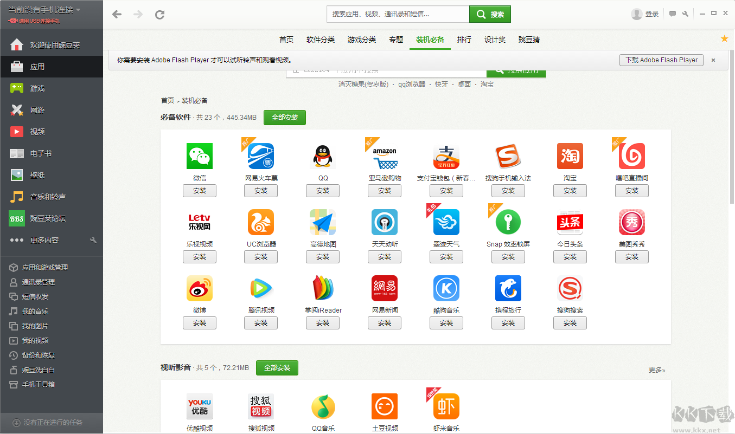The width and height of the screenshot is (735, 434).
Task: Expand the 当前没有手机连接 dropdown
Action: coord(44,10)
